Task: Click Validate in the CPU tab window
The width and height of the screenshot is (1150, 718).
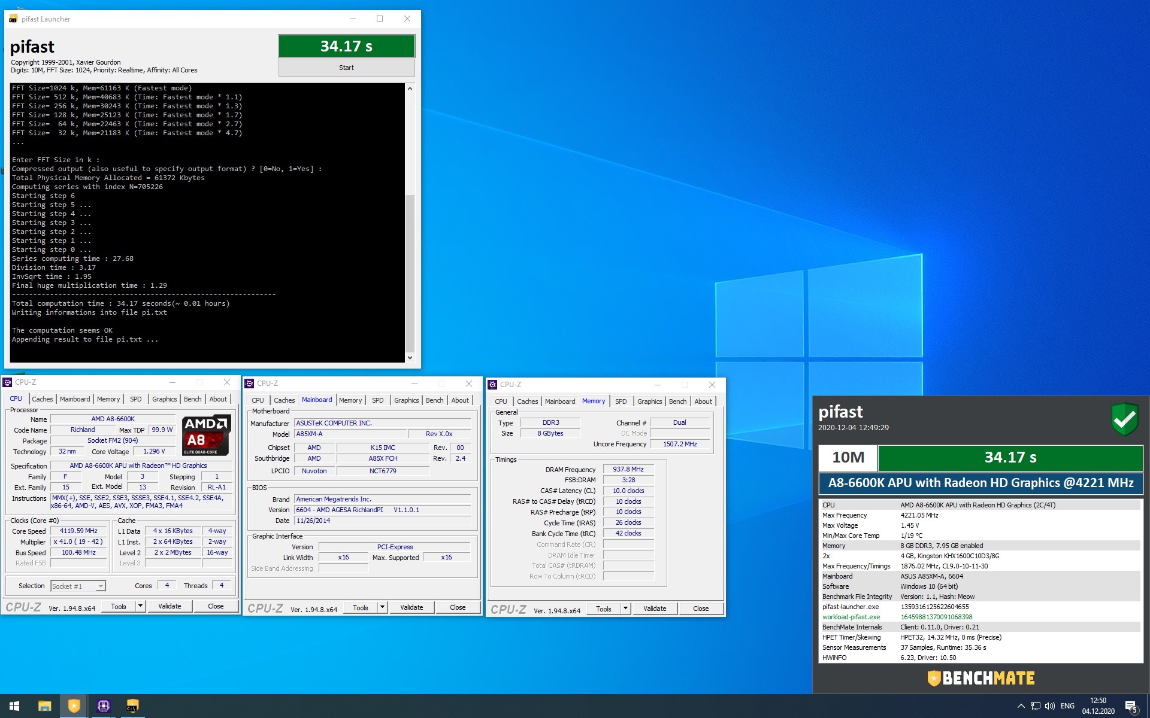Action: click(170, 606)
